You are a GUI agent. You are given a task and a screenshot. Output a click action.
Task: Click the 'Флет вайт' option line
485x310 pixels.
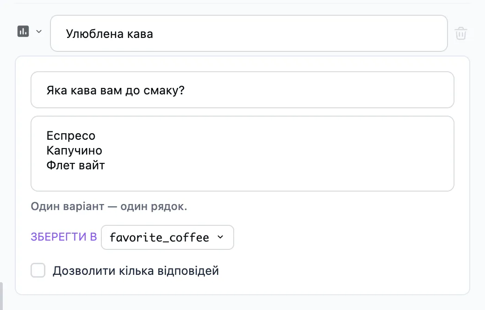(75, 165)
